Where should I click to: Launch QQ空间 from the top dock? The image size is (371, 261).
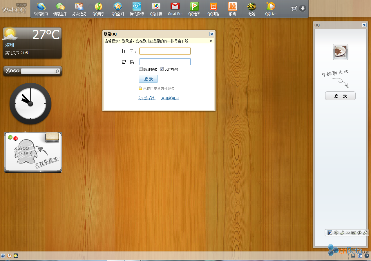[118, 9]
